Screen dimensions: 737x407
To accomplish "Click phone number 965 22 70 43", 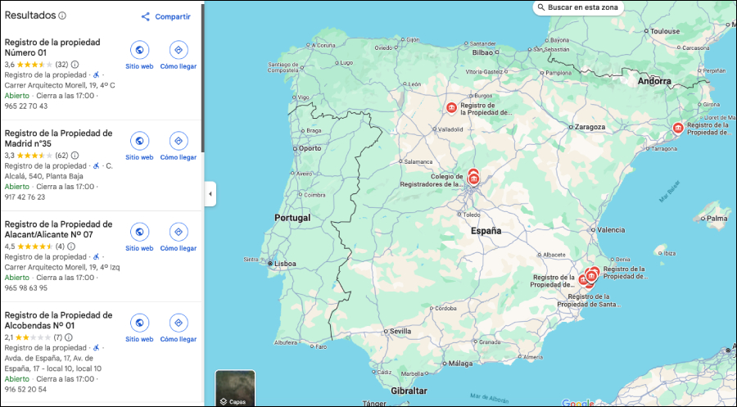I will tap(26, 106).
